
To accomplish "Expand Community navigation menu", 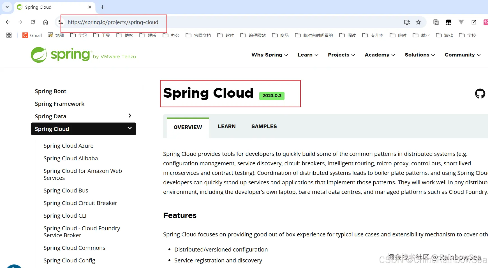I will (462, 55).
